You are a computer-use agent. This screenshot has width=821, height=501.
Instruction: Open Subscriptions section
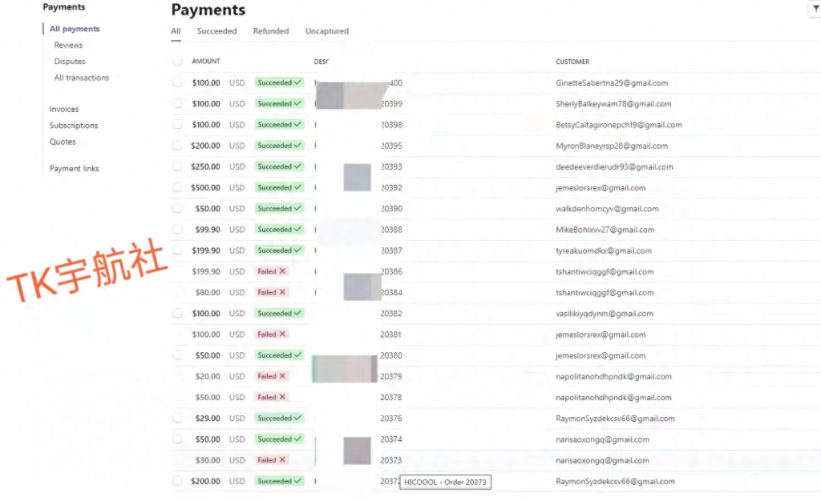[x=73, y=126]
